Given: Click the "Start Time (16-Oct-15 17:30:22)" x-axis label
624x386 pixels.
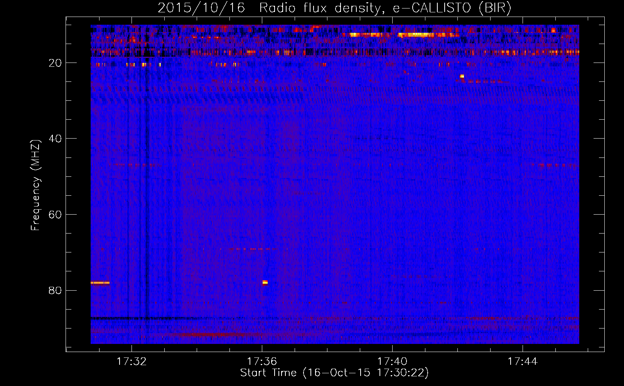Looking at the screenshot, I should pyautogui.click(x=334, y=373).
